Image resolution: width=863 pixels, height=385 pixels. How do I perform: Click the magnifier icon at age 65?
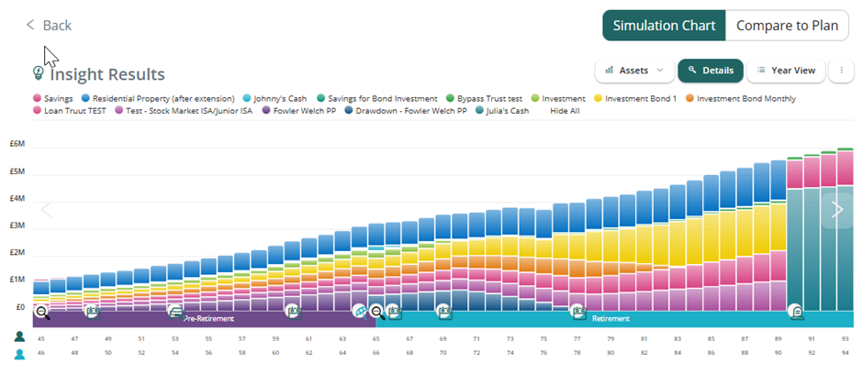point(376,312)
